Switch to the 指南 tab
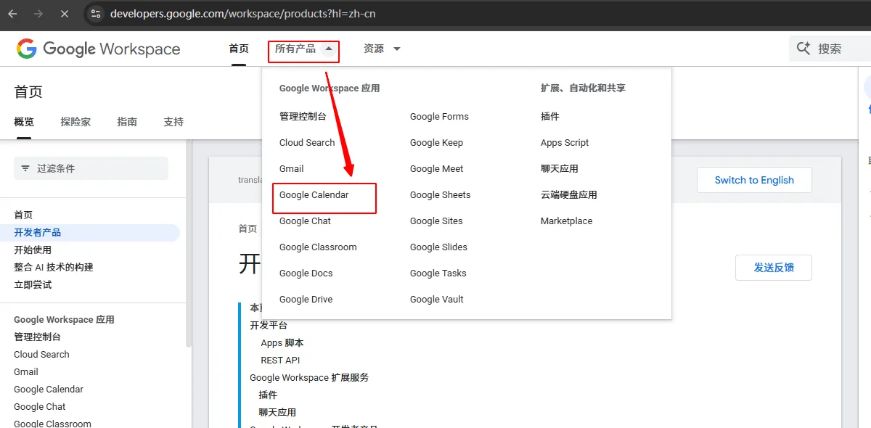 pos(127,122)
